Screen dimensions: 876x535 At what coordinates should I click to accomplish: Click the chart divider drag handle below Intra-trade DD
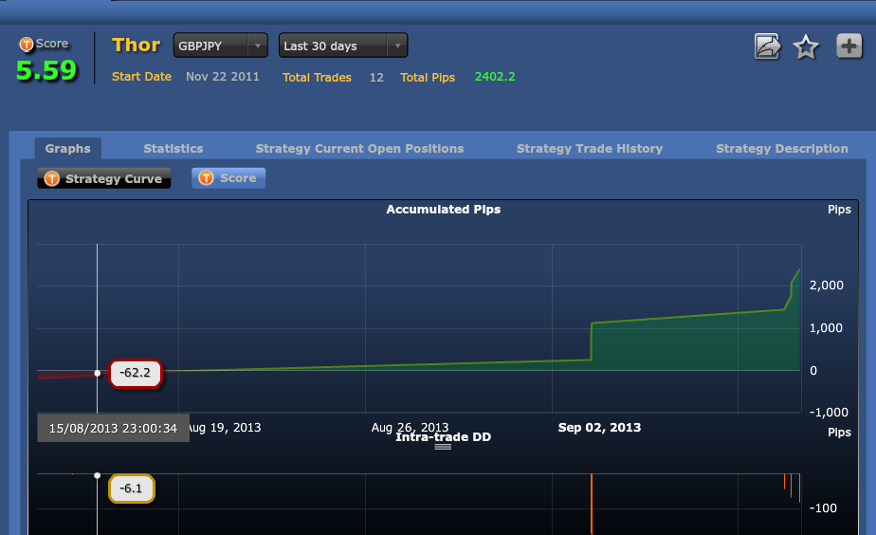443,447
